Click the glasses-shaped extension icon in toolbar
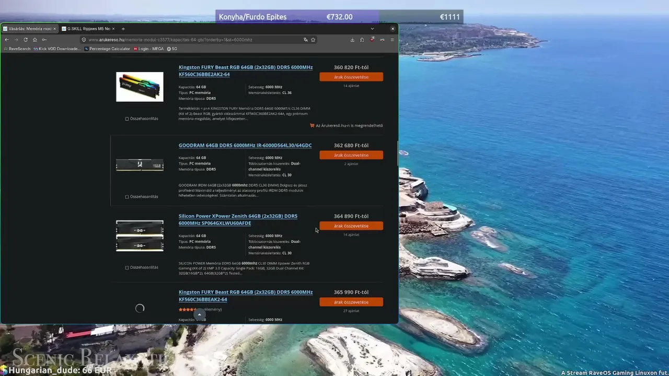The width and height of the screenshot is (669, 376). 382,40
